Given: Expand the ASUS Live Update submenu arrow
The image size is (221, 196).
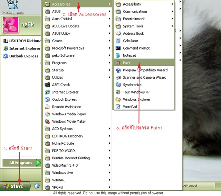Looking at the screenshot, I should click(x=109, y=26).
